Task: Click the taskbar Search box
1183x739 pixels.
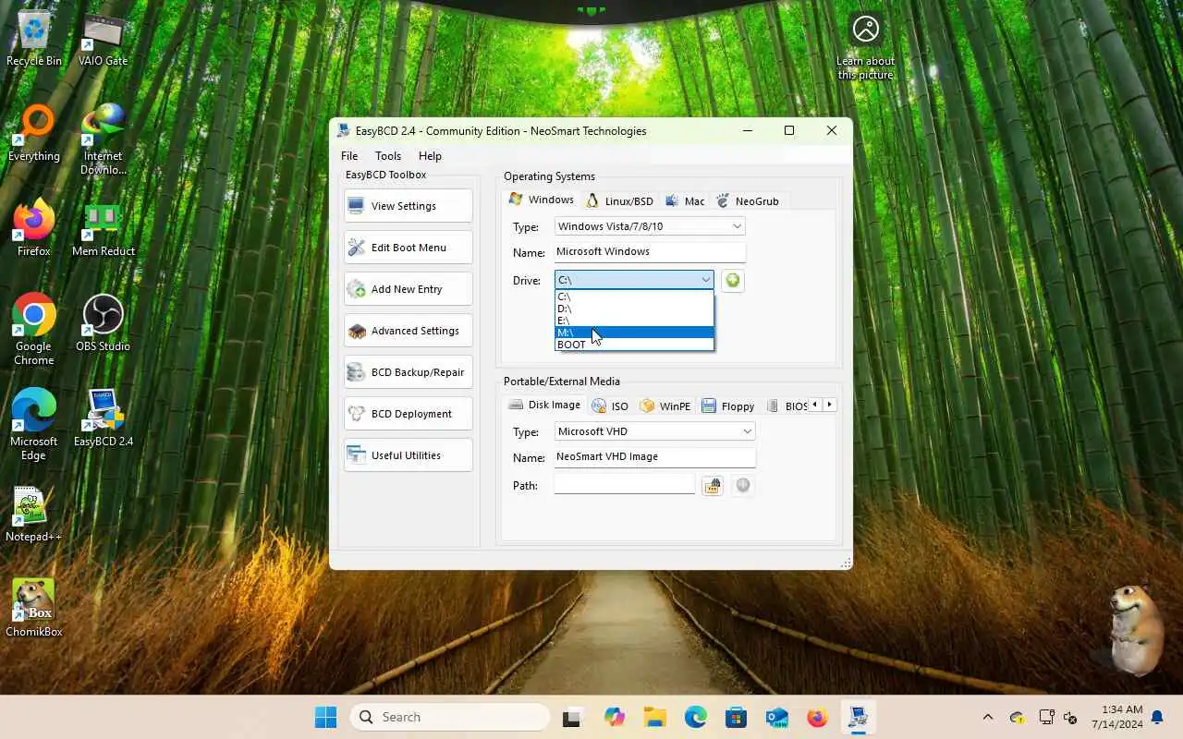Action: pos(450,717)
